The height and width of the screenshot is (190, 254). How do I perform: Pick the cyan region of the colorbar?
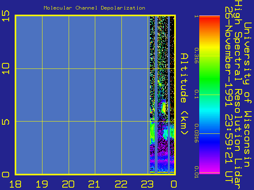(210, 110)
